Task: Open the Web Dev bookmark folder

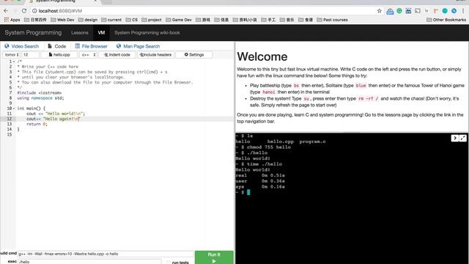Action: point(62,20)
